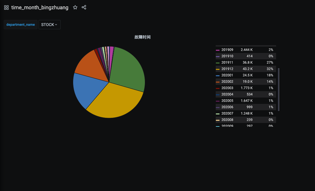Viewport: 315px width, 191px height.
Task: Toggle series 201912 in legend
Action: tap(227, 69)
